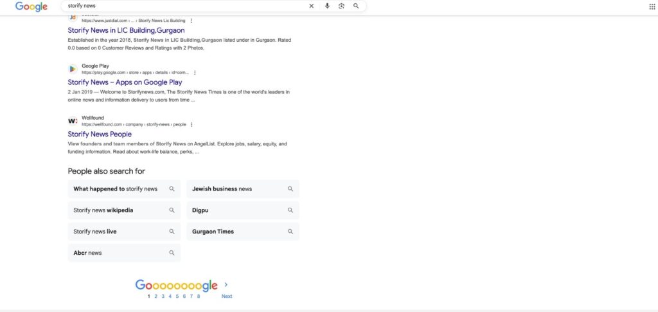Open the Google apps grid
Image resolution: width=658 pixels, height=312 pixels.
(x=652, y=6)
